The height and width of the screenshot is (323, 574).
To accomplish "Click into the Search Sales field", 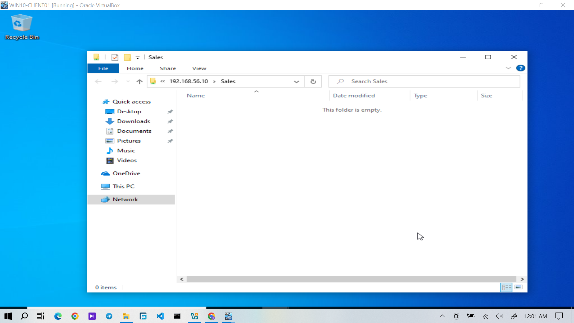I will pyautogui.click(x=424, y=81).
